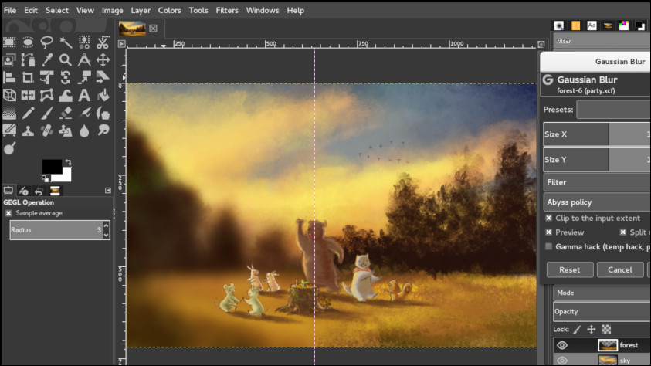651x366 pixels.
Task: Toggle Clip to the input extent
Action: 549,218
